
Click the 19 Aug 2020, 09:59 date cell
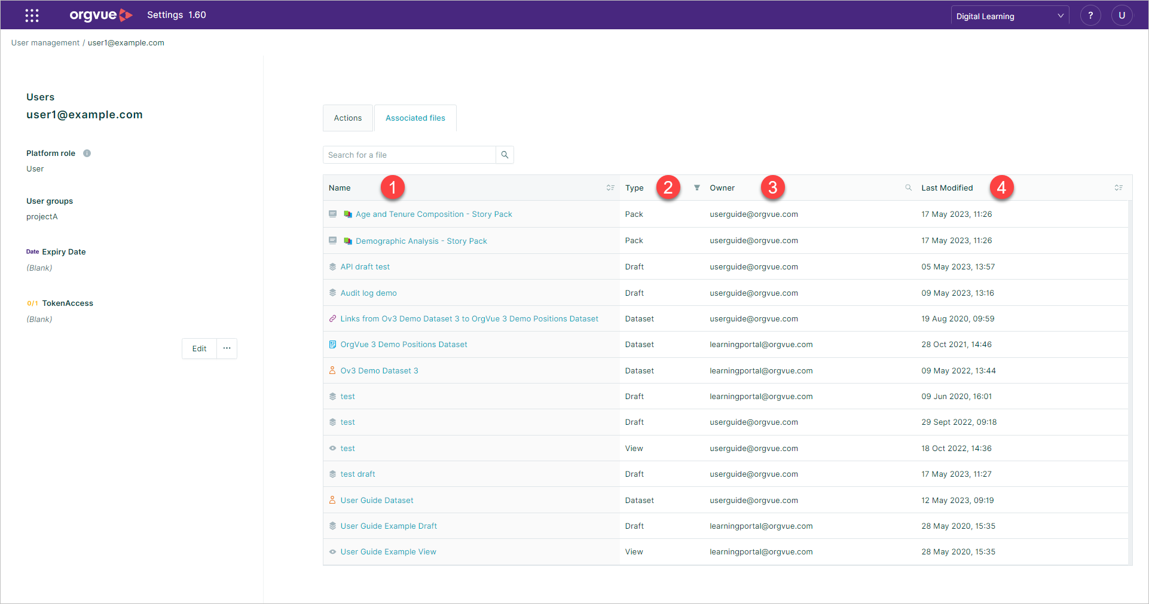click(958, 319)
